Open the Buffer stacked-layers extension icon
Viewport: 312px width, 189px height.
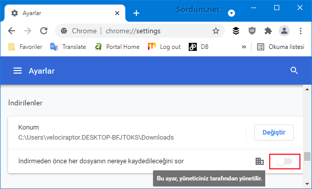pos(236,31)
